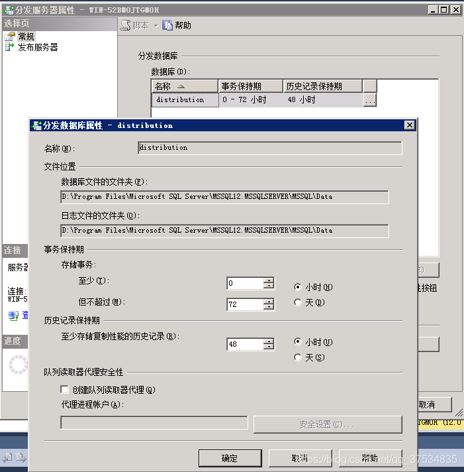The height and width of the screenshot is (472, 464).
Task: Click the '48 小时' history retention cell
Action: pyautogui.click(x=323, y=100)
